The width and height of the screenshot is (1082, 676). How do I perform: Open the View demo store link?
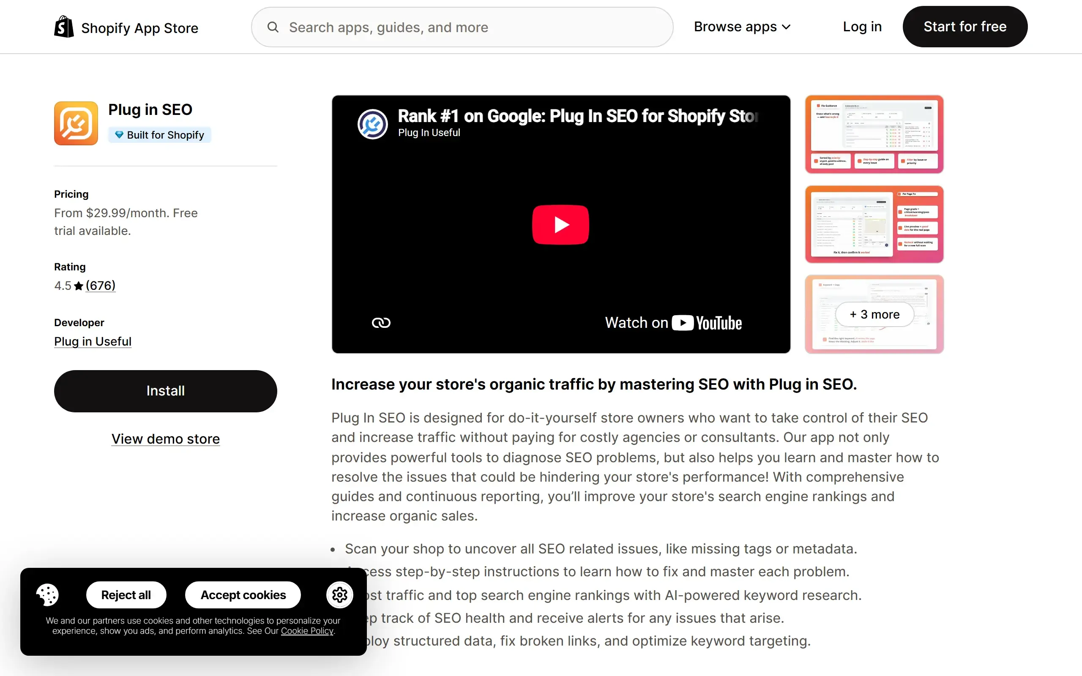[x=165, y=439]
